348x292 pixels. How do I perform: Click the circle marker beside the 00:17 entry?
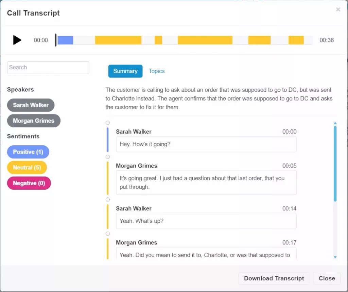[x=108, y=233]
